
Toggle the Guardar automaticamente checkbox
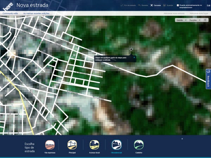point(178,6)
